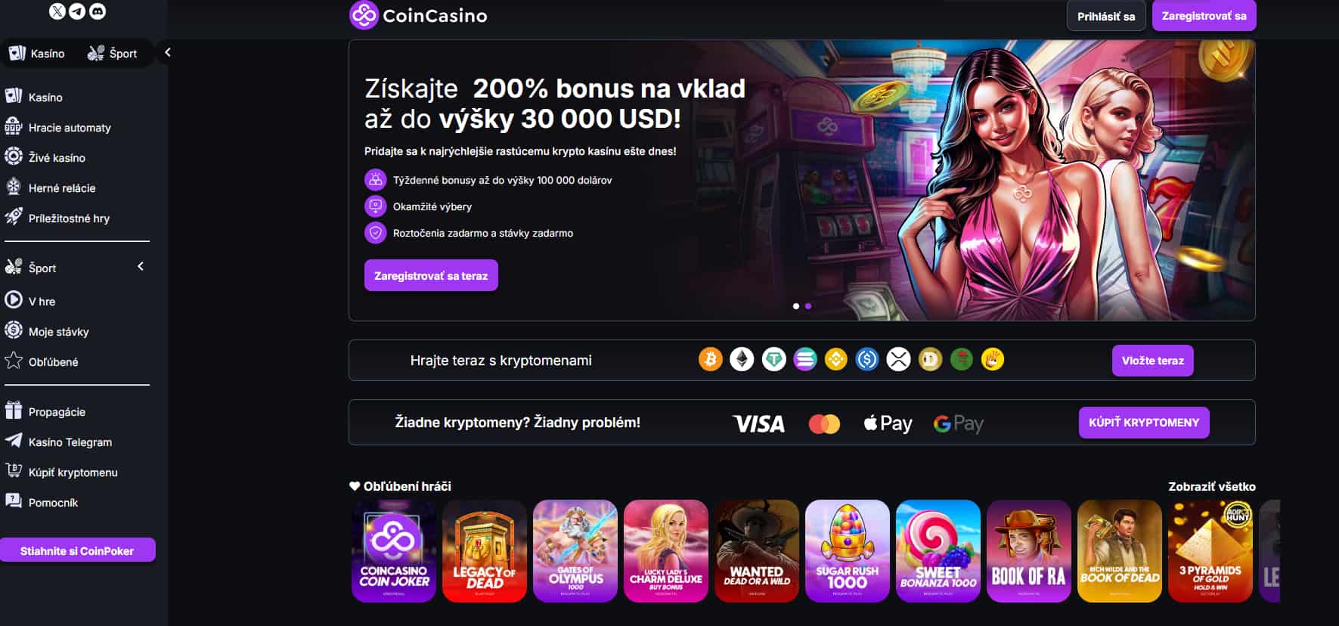Select the first banner slide dot
The image size is (1339, 626).
(795, 306)
